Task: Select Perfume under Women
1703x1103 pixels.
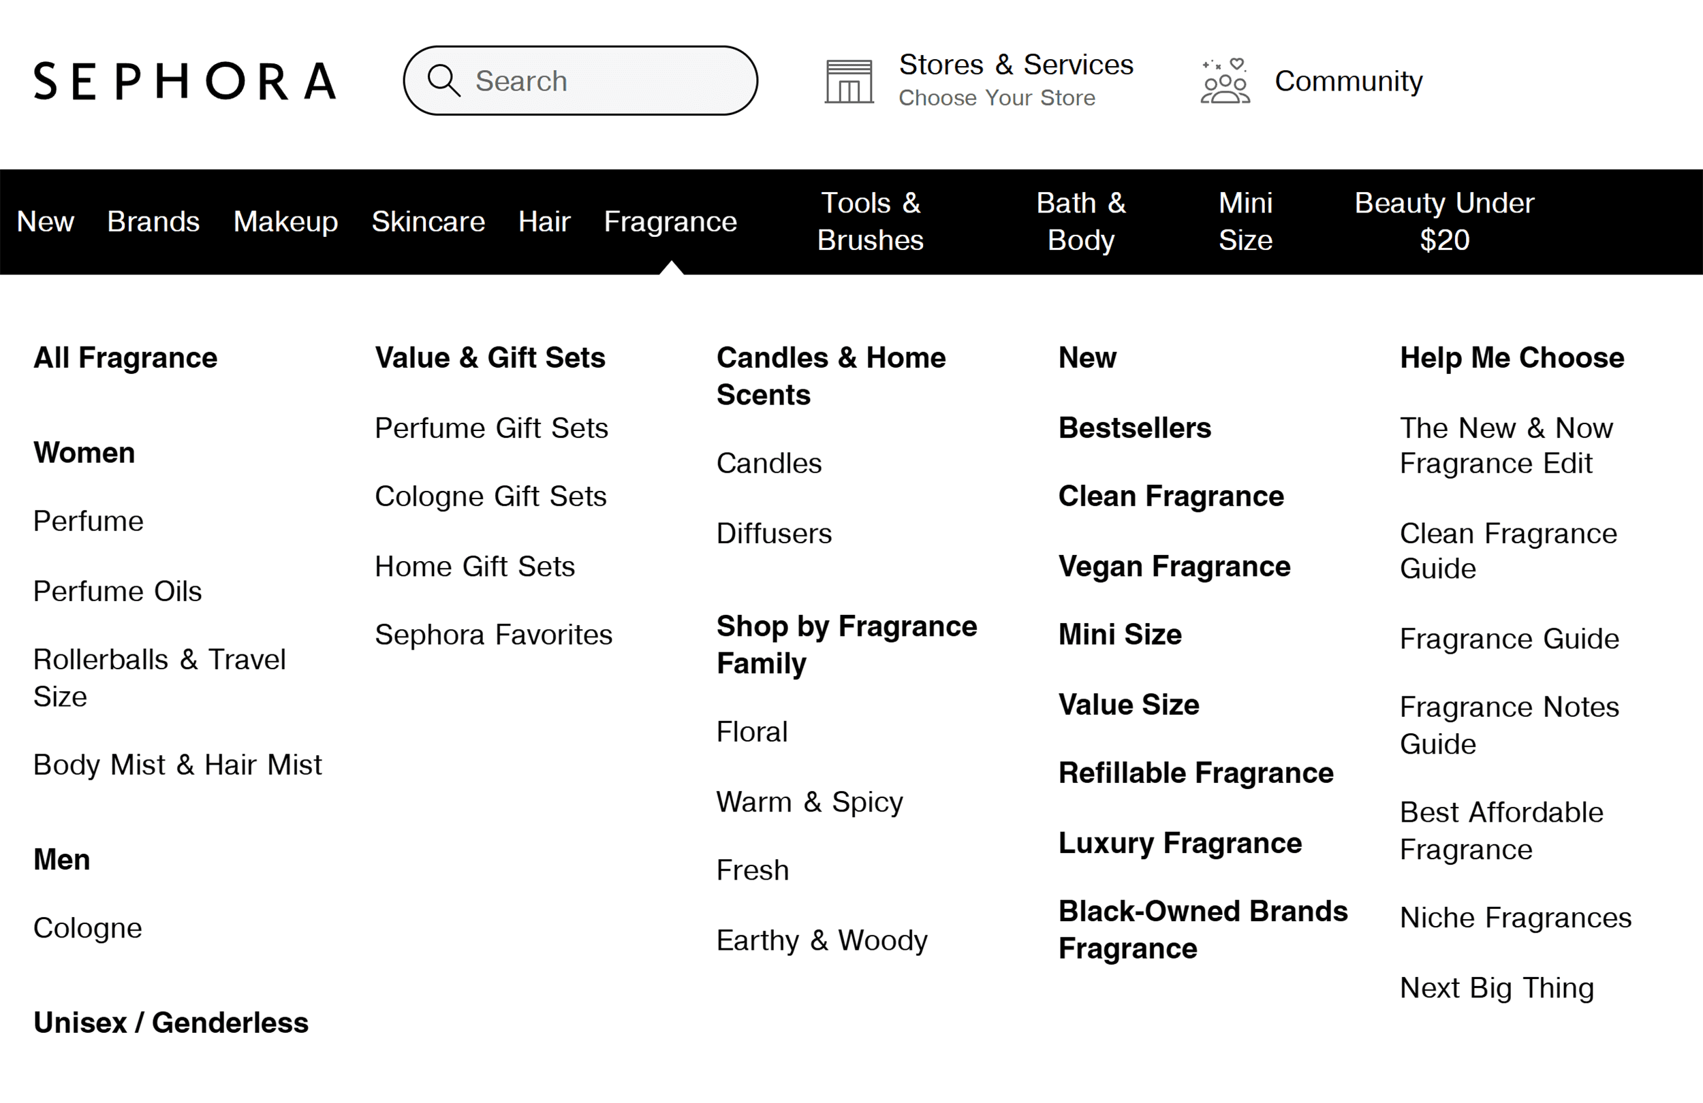Action: (88, 522)
